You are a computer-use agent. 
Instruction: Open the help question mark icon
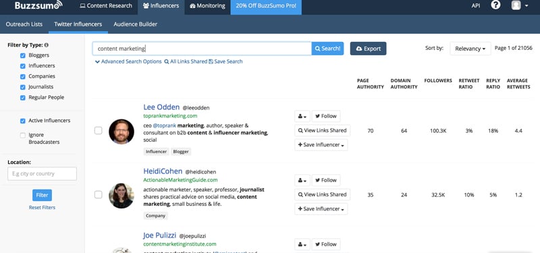495,5
